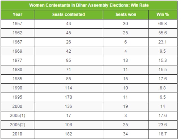Viewport: 181px width, 140px height.
Task: Click seats contested value 182 for 2010
Action: tap(68, 134)
